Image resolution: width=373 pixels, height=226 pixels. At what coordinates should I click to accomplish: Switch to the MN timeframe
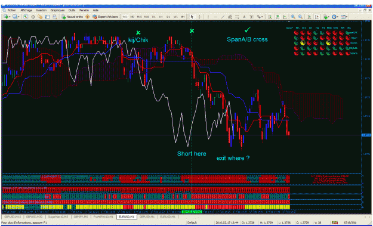click(183, 17)
